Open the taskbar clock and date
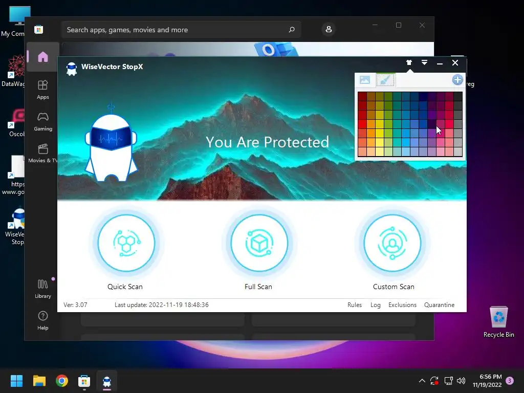 point(487,381)
